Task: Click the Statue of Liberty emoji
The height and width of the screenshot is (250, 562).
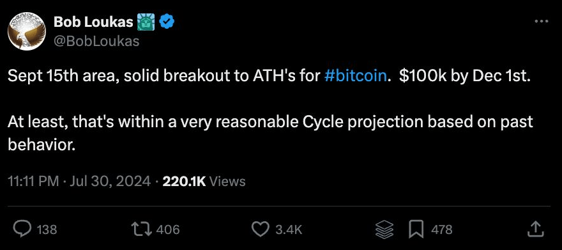Action: pos(146,22)
